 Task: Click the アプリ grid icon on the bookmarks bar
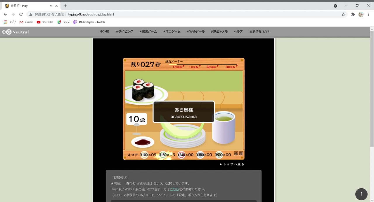pyautogui.click(x=5, y=22)
